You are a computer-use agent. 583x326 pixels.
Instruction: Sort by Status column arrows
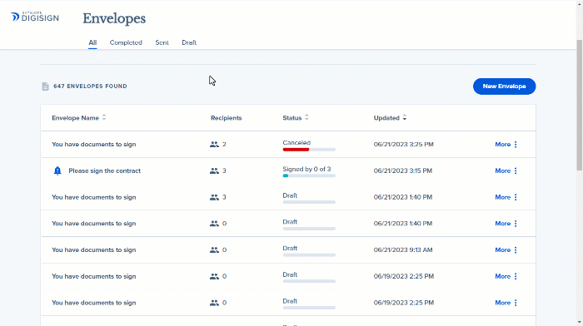(x=306, y=117)
